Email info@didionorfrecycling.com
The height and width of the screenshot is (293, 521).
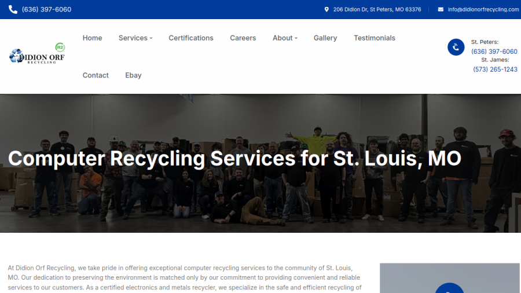pyautogui.click(x=483, y=10)
